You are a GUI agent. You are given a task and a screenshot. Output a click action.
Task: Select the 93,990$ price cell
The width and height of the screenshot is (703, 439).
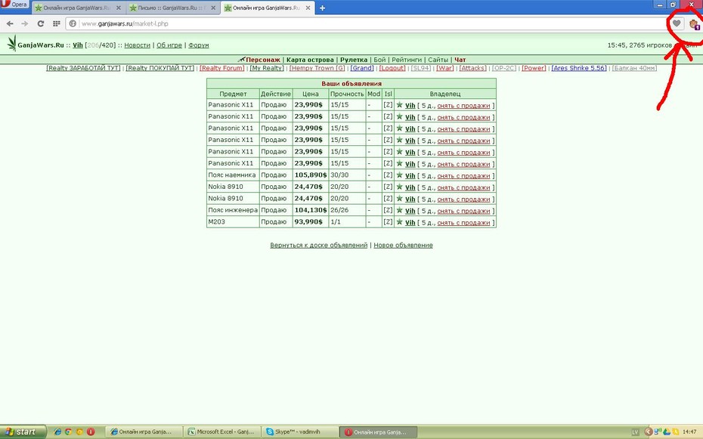pyautogui.click(x=310, y=221)
